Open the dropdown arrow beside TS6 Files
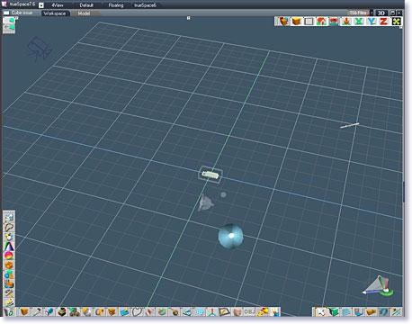The width and height of the screenshot is (412, 324). [x=372, y=13]
